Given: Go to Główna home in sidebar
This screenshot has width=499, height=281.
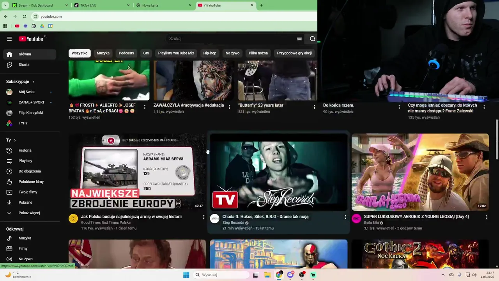Looking at the screenshot, I should click(30, 54).
